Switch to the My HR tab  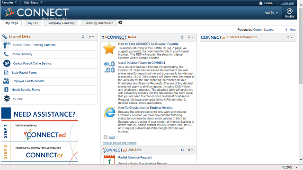[x=33, y=23]
